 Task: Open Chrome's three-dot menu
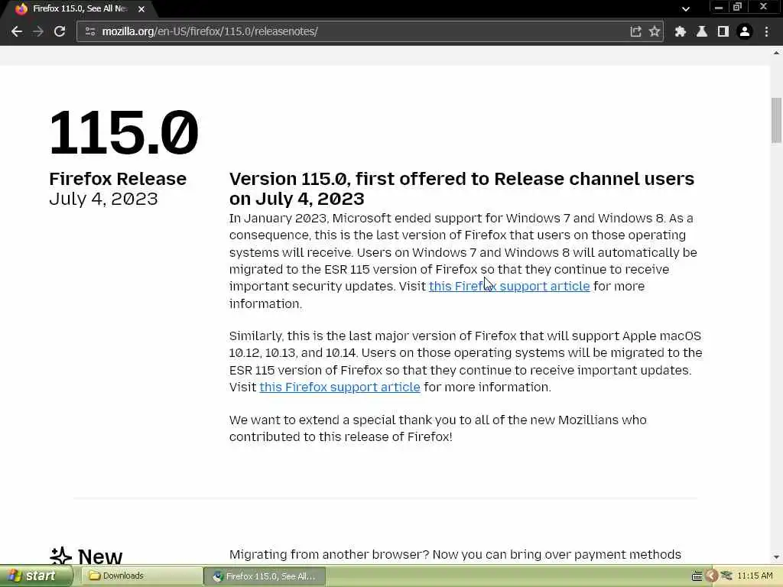pyautogui.click(x=766, y=31)
